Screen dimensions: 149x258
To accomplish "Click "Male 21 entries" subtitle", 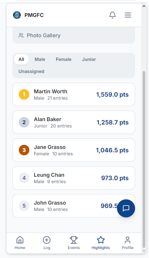I will point(51,98).
